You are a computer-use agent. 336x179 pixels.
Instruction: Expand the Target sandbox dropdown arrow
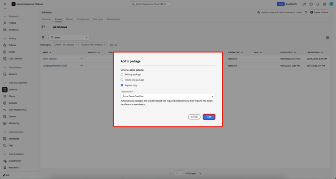coord(212,96)
